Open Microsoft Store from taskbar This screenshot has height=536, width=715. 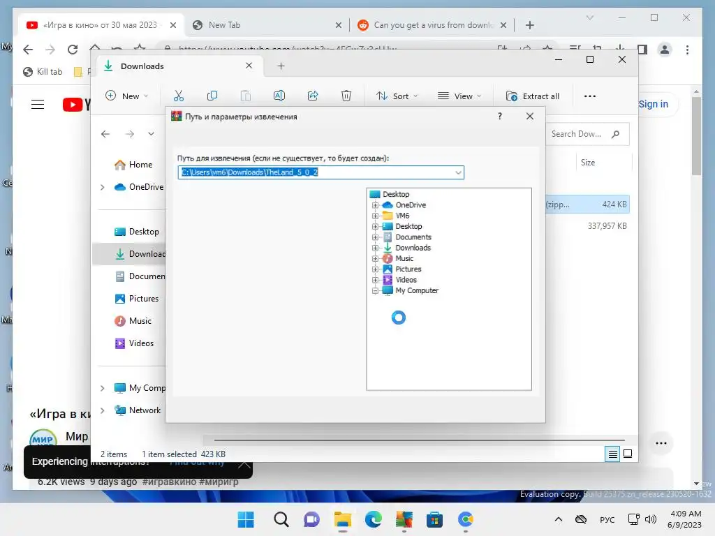click(x=434, y=519)
